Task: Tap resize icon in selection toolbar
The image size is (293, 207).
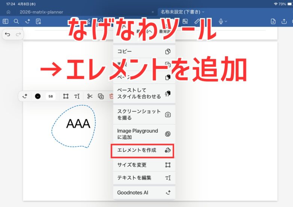Action: coord(66,97)
